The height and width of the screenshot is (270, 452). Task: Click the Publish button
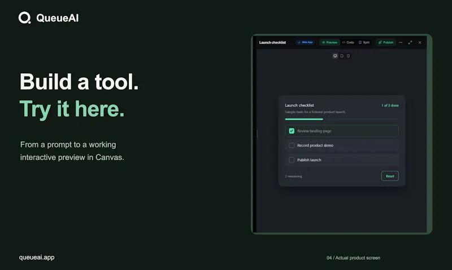[x=386, y=42]
